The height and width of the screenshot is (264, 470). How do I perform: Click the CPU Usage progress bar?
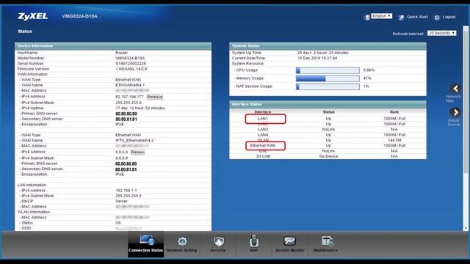coord(328,70)
